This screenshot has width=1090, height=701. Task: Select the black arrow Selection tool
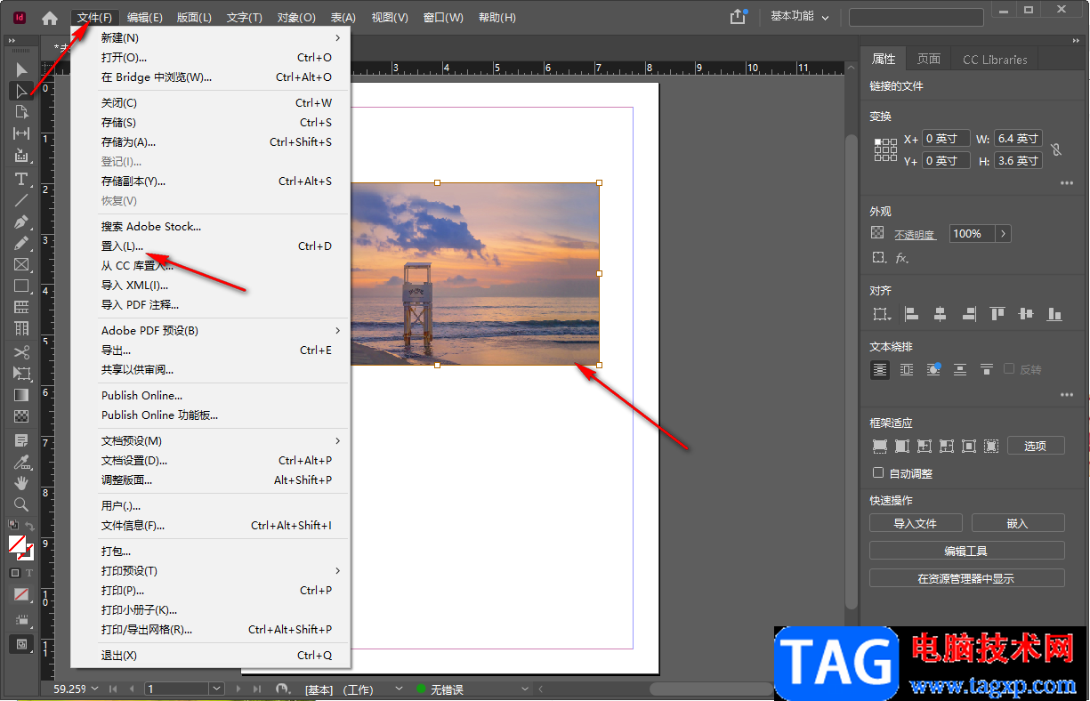pyautogui.click(x=21, y=70)
